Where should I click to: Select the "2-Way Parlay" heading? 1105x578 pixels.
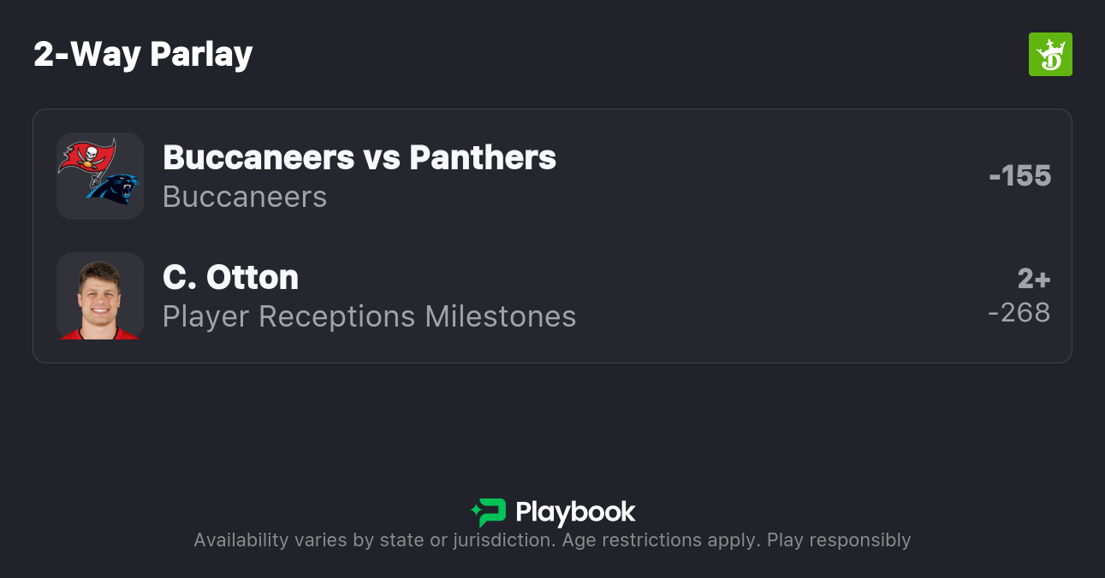(143, 55)
